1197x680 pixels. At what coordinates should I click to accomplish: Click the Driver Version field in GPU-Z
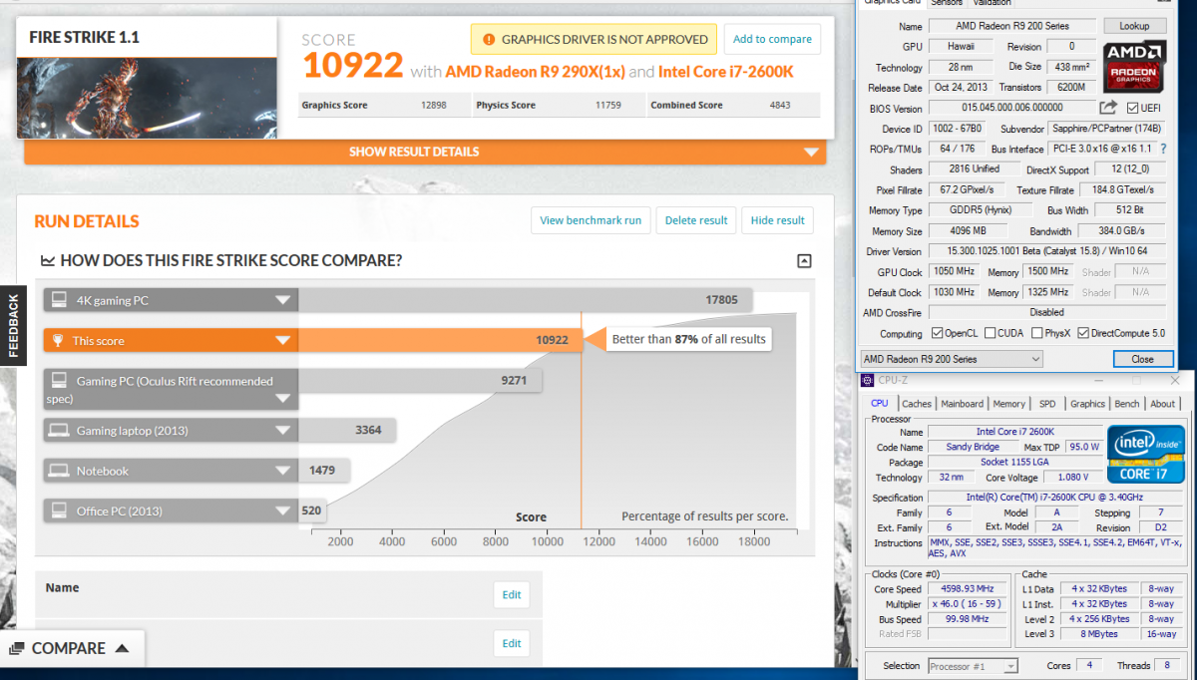(1046, 251)
